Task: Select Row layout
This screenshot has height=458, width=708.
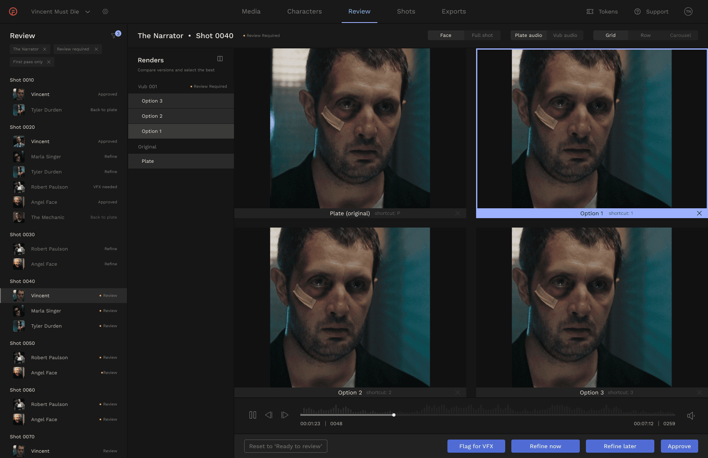Action: (x=646, y=35)
